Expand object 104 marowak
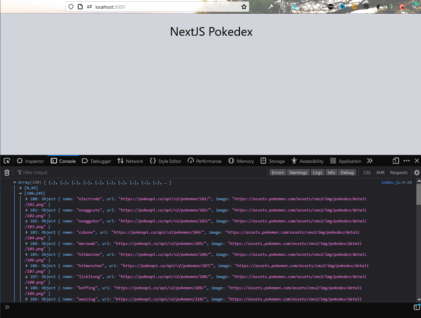Image resolution: width=421 pixels, height=318 pixels. point(27,244)
